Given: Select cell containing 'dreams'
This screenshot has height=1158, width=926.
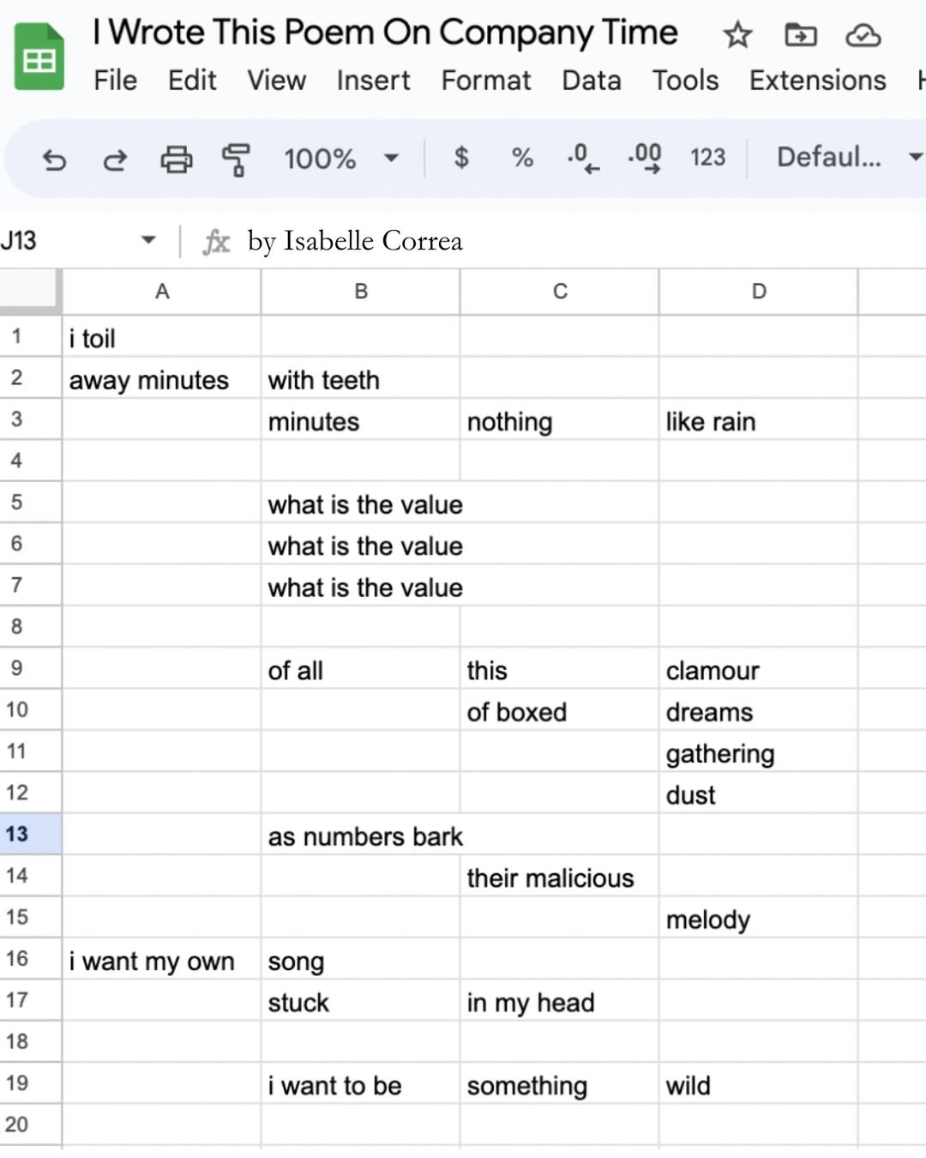Looking at the screenshot, I should click(759, 711).
